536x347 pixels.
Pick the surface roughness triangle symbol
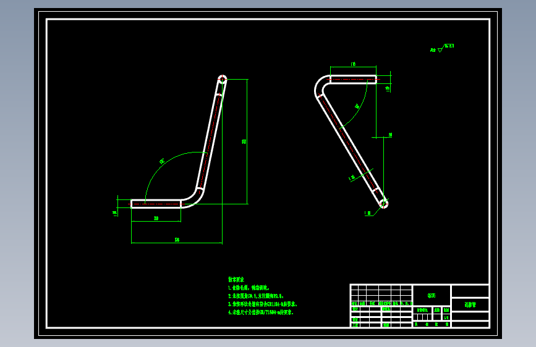(440, 50)
